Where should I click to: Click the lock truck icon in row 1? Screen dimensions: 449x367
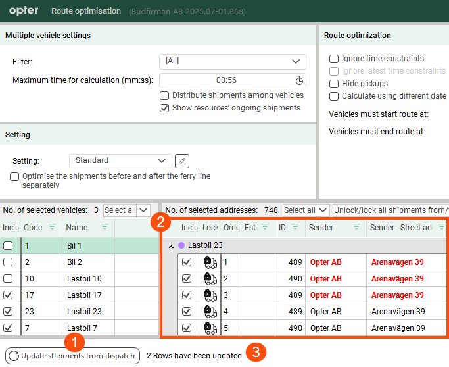[210, 262]
